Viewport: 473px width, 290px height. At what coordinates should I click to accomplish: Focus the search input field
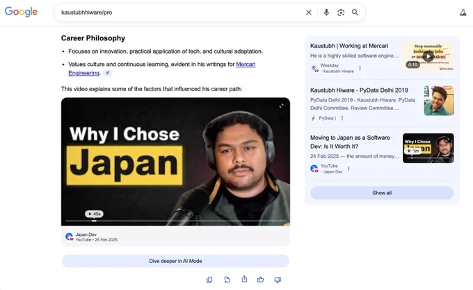tap(181, 13)
